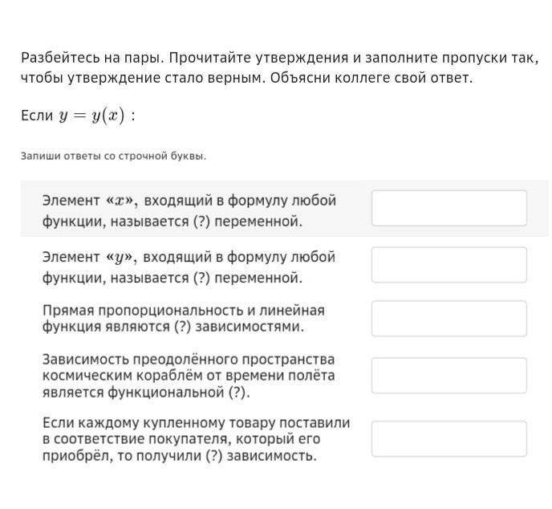
Task: Click the (?) placeholder before зависимость in last statement
Action: click(214, 456)
